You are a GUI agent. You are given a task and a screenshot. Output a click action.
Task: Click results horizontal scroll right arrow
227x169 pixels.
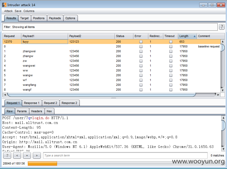(x=218, y=95)
